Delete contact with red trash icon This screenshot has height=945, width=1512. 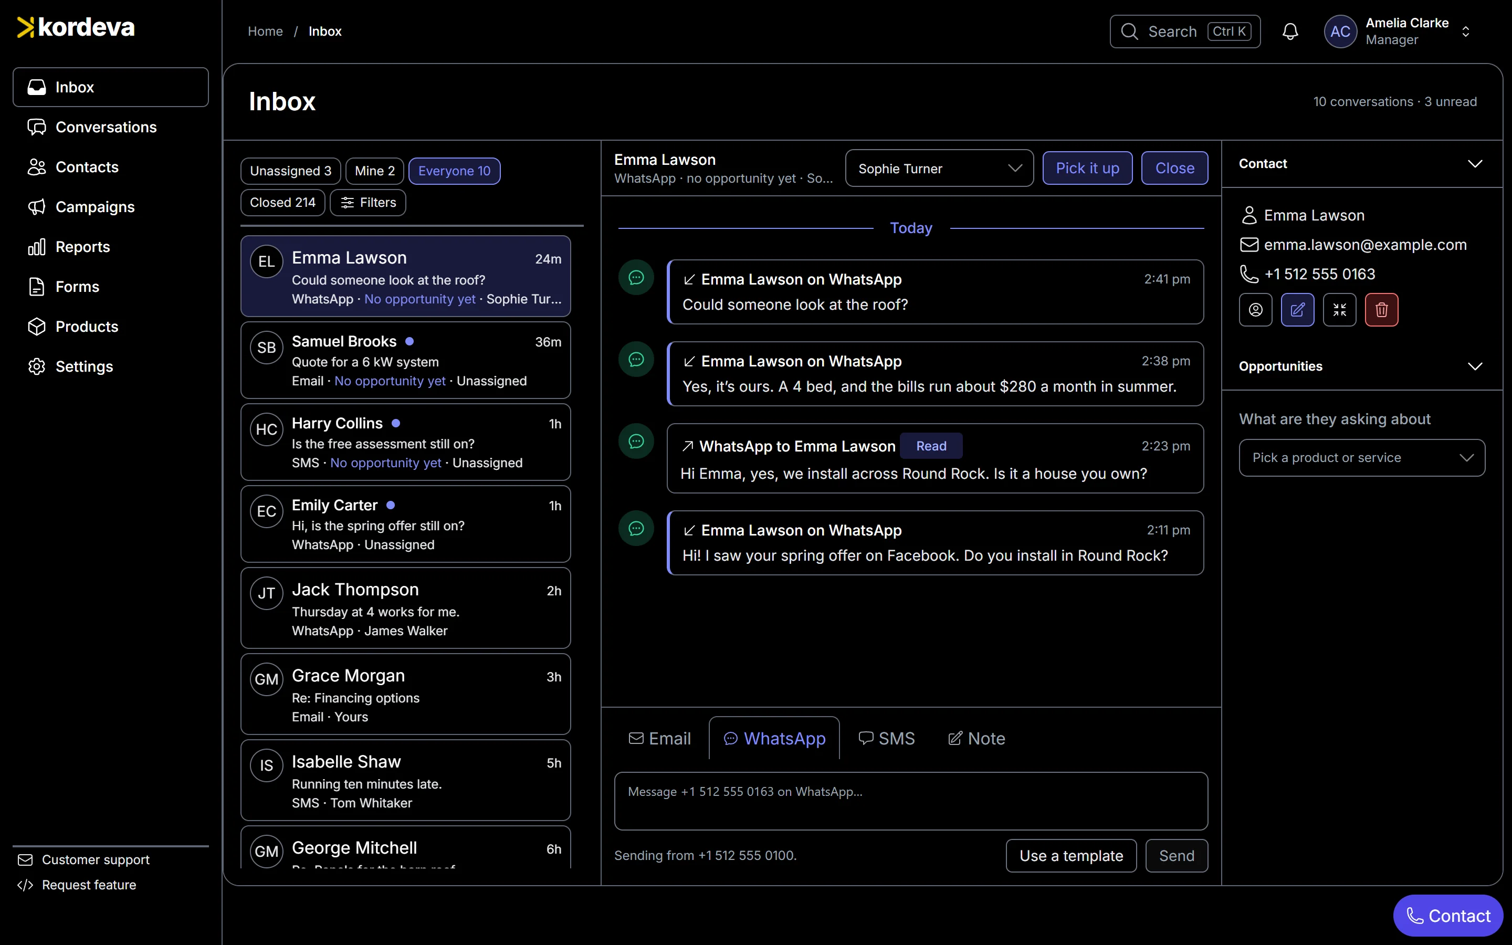pyautogui.click(x=1381, y=310)
